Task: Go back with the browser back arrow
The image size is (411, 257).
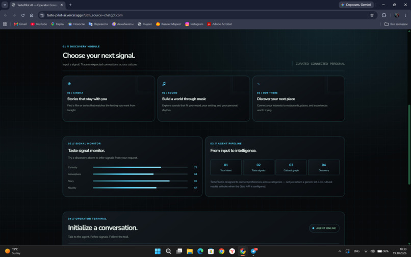Action: click(6, 15)
